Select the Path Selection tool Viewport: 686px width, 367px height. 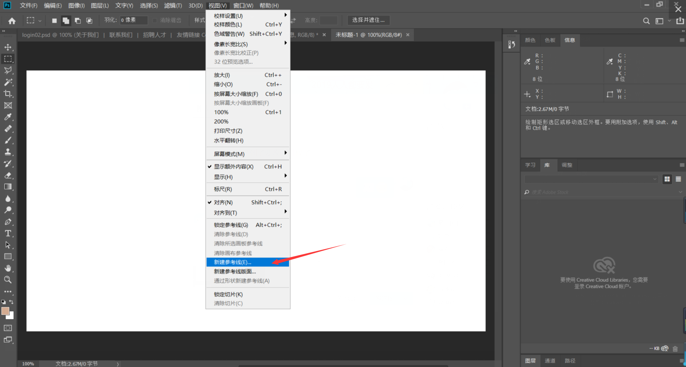point(8,245)
